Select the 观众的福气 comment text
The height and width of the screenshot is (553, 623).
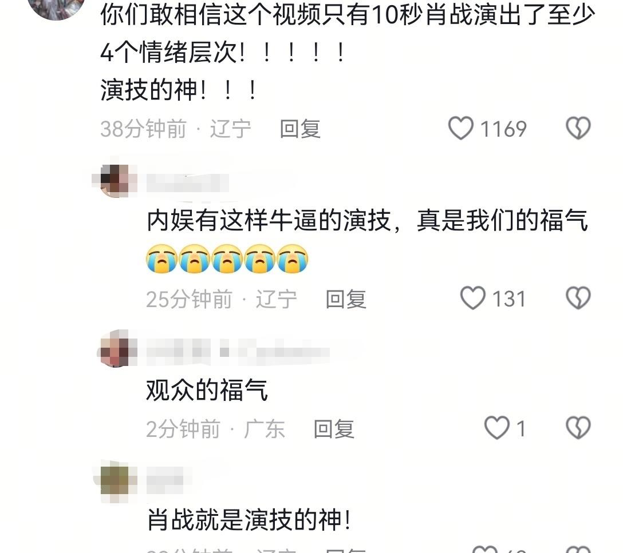[207, 390]
